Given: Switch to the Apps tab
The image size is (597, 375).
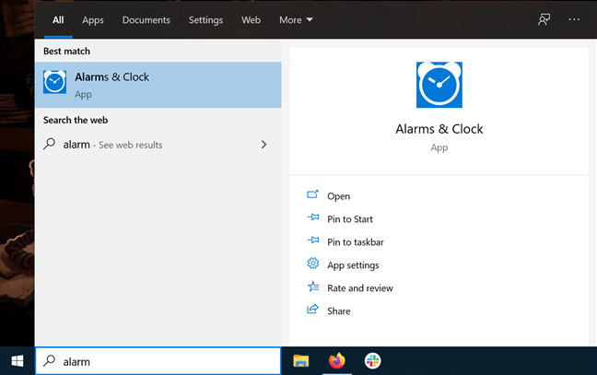Looking at the screenshot, I should [93, 19].
